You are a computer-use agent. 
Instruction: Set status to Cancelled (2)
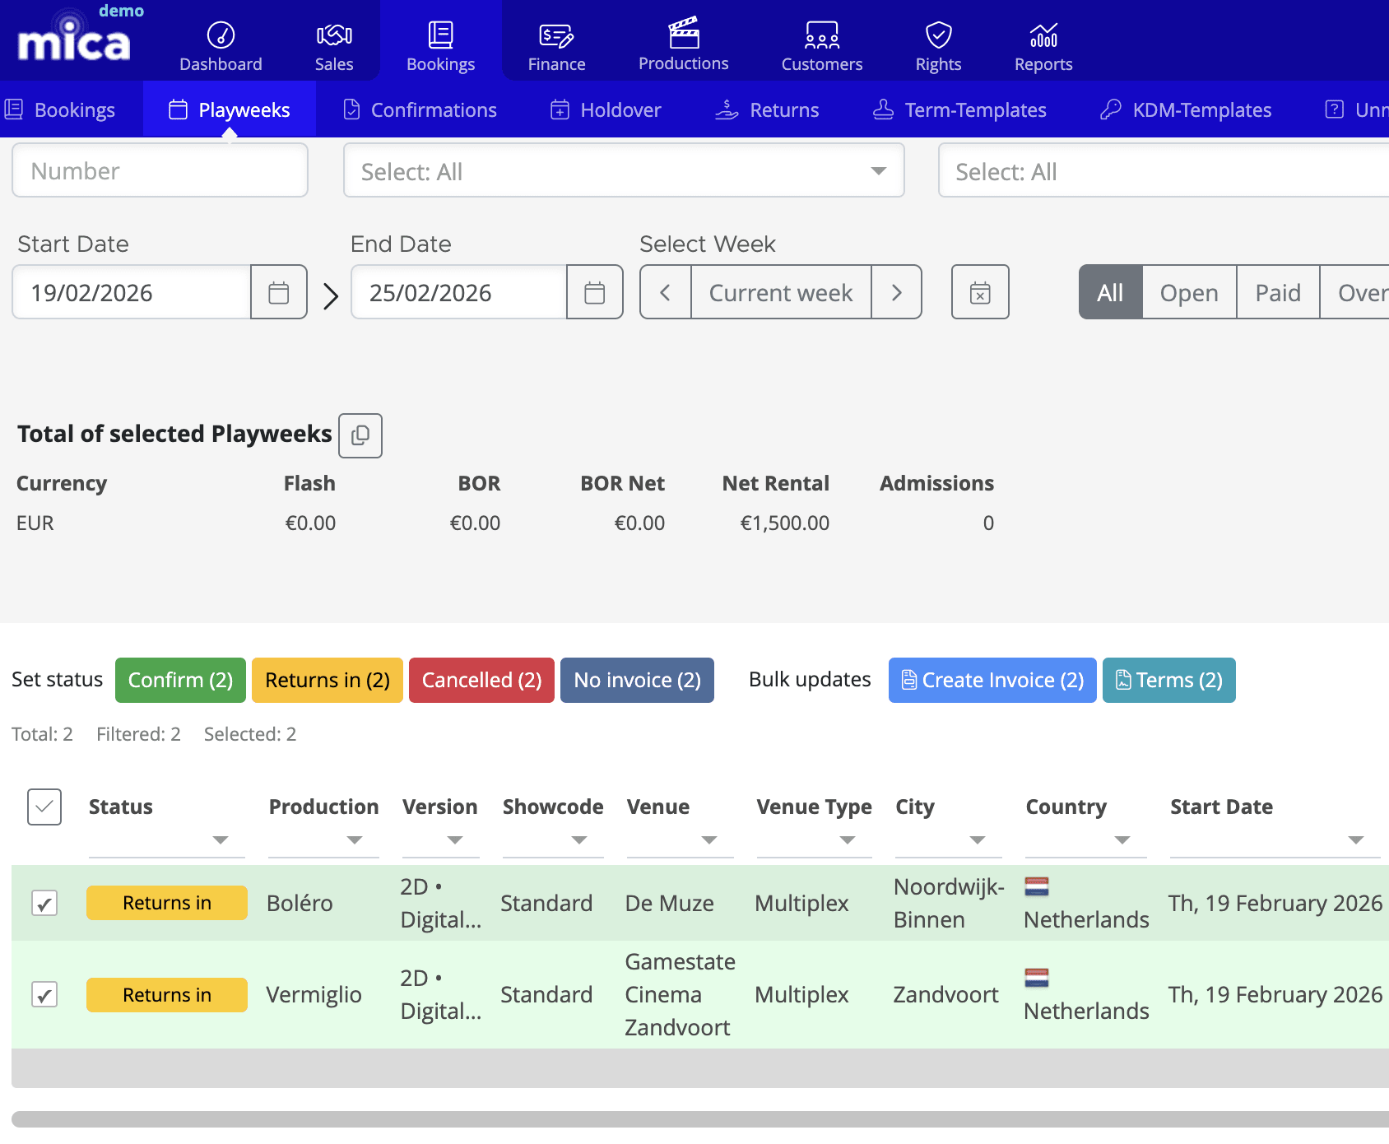pos(481,680)
